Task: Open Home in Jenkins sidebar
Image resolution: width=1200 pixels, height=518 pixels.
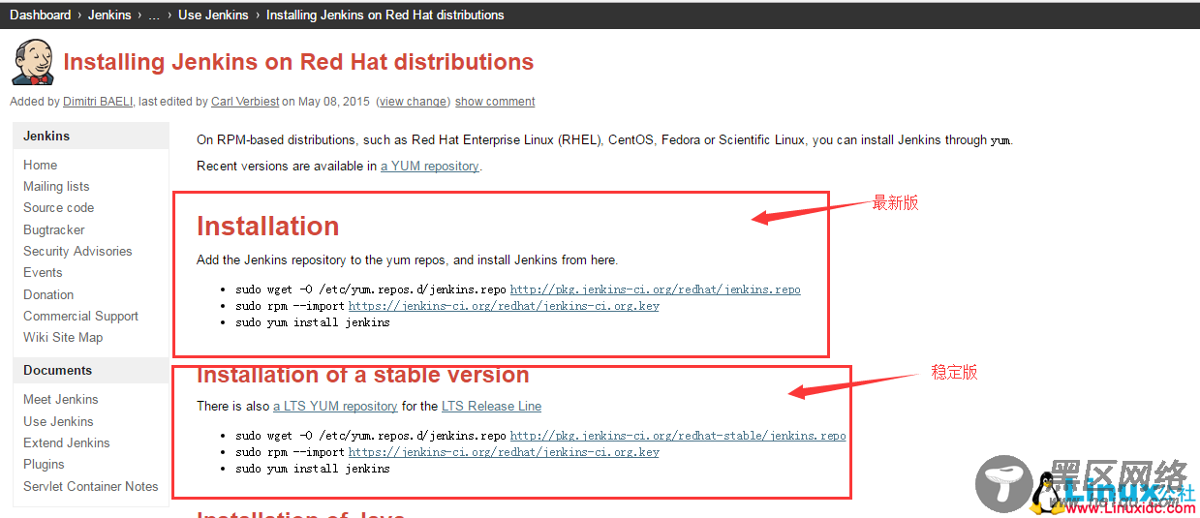Action: click(x=41, y=165)
